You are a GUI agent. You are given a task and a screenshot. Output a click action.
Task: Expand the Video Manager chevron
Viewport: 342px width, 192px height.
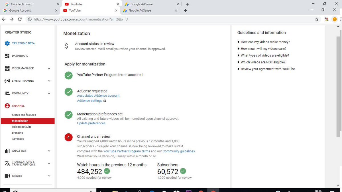[49, 68]
